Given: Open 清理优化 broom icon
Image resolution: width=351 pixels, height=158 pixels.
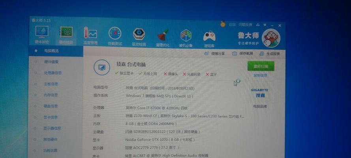Looking at the screenshot, I should pyautogui.click(x=163, y=35).
